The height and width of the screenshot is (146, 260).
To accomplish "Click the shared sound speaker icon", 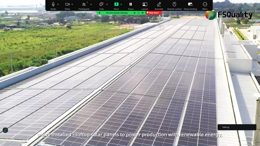I will (135, 13).
